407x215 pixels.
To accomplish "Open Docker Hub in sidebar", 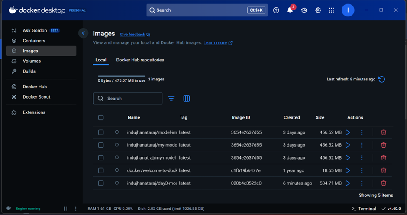I will pos(41,87).
